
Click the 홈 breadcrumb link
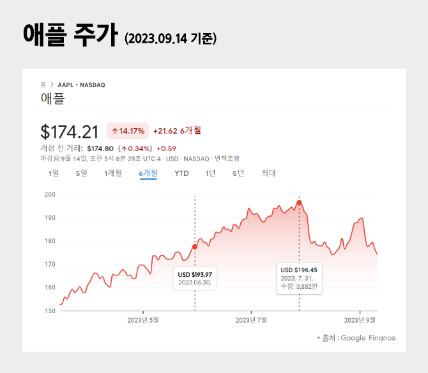[43, 84]
